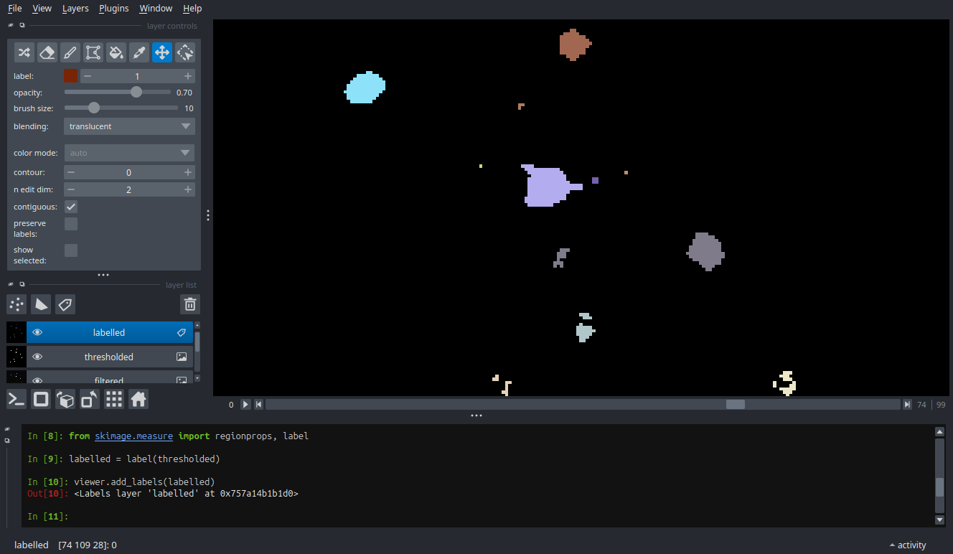Open the blending dropdown
Viewport: 953px width, 554px height.
[129, 126]
